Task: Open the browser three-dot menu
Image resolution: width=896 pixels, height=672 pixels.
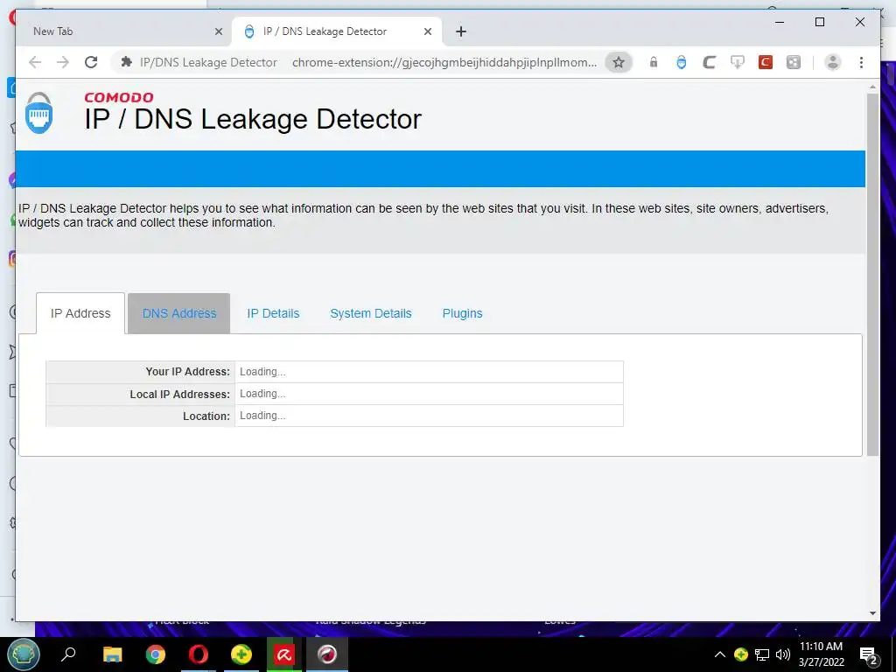Action: 861,62
